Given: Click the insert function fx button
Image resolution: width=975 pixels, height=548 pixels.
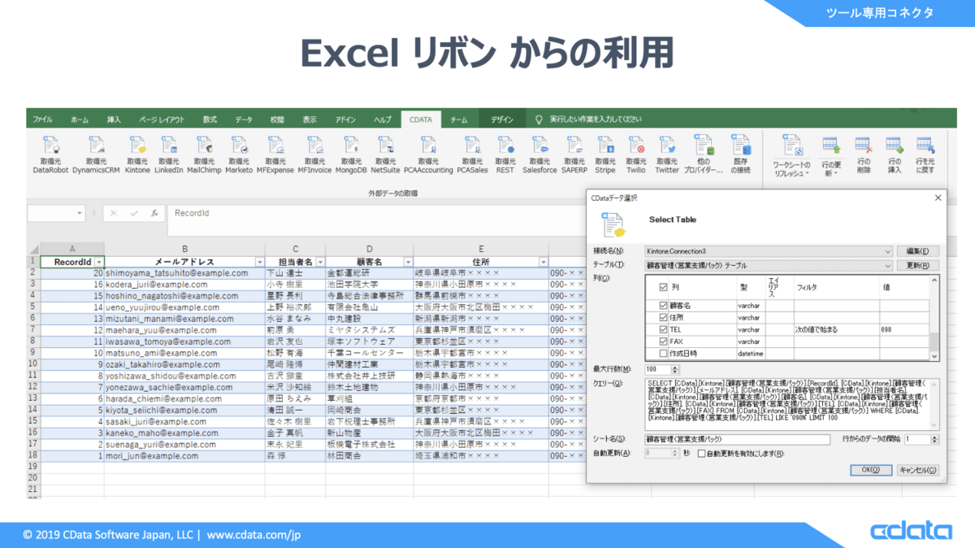Looking at the screenshot, I should click(154, 213).
